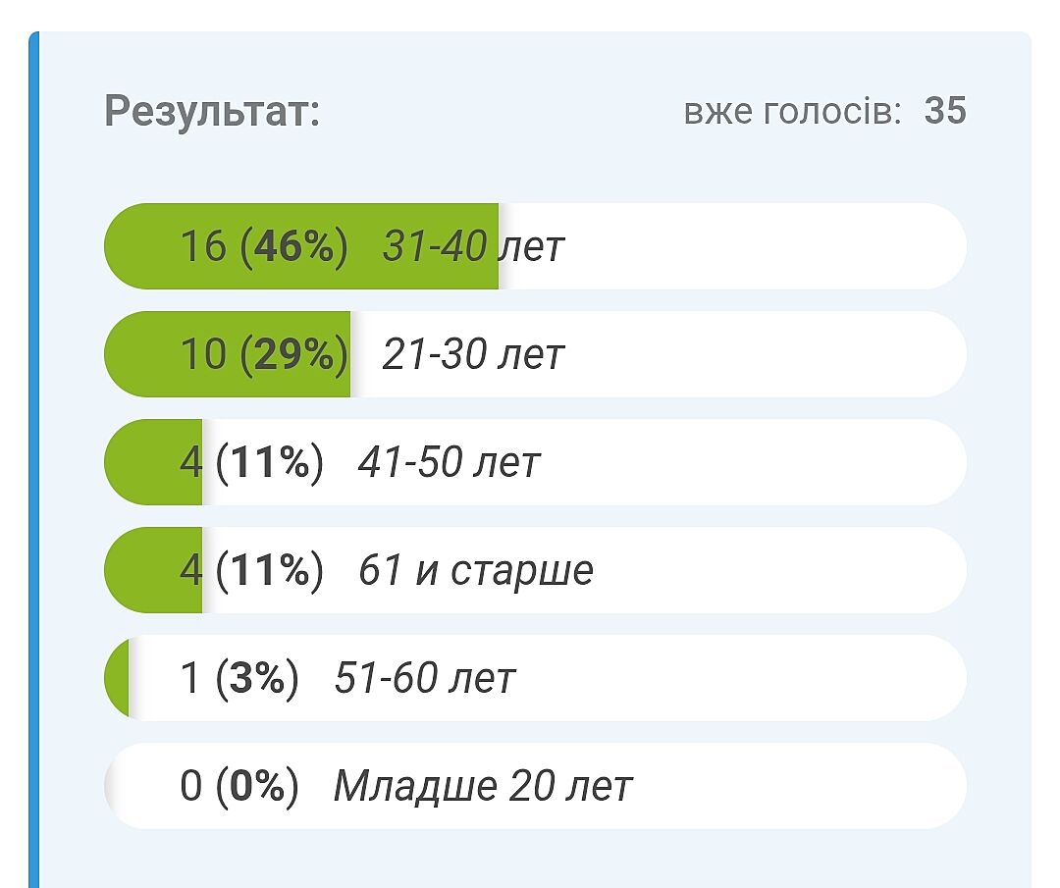Select the "61 и старше" option label
The image size is (1060, 888).
(476, 570)
